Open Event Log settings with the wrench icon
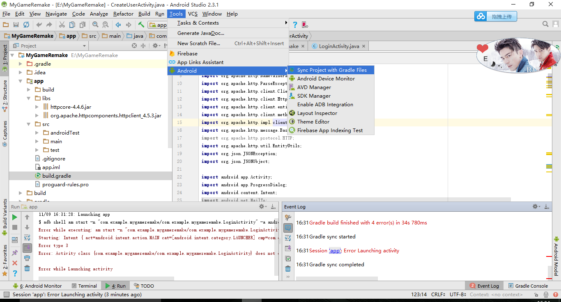 (x=535, y=206)
